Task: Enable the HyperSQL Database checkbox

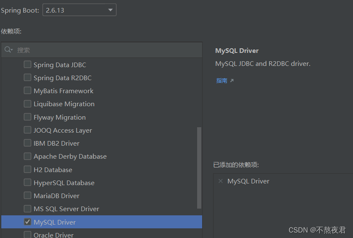Action: (27, 183)
